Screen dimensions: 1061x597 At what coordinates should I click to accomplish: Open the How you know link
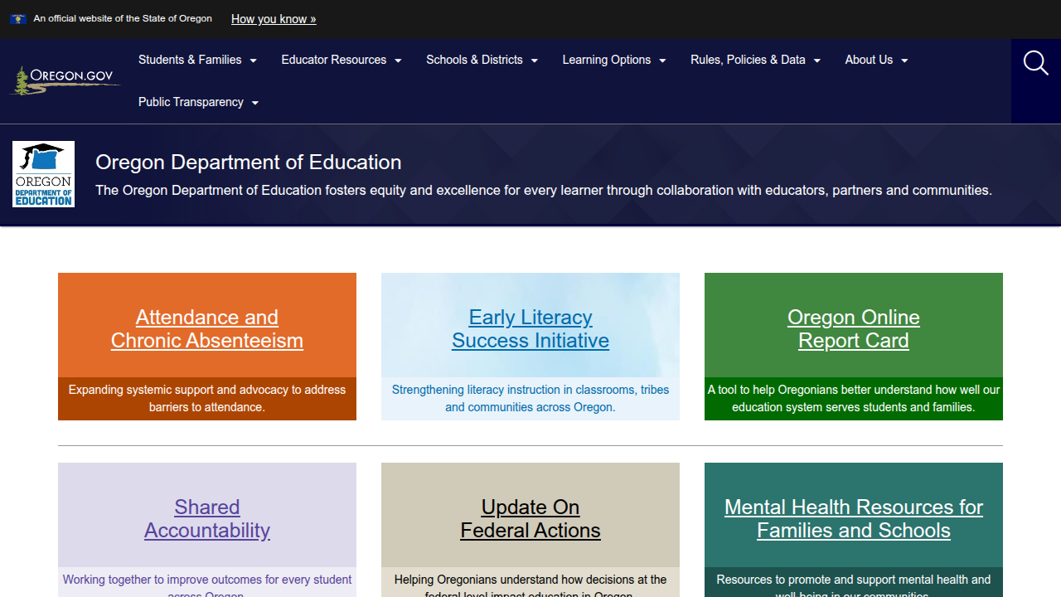(274, 19)
